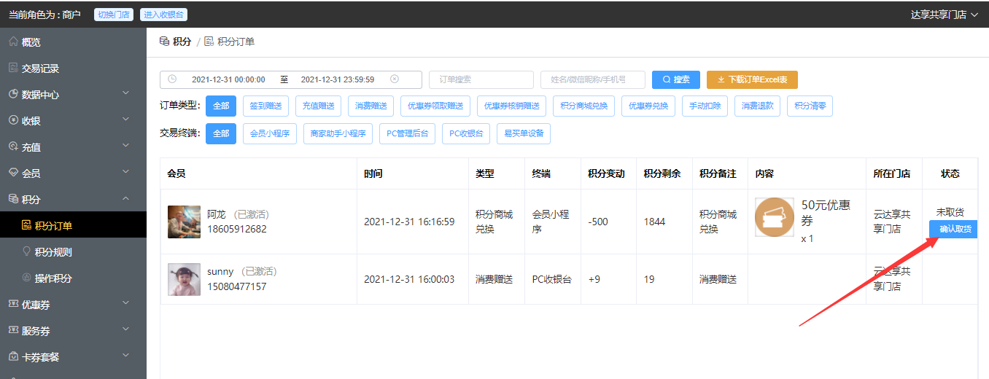Screen dimensions: 989x379
Task: Click the 操作积分 icon in sidebar
Action: click(27, 278)
